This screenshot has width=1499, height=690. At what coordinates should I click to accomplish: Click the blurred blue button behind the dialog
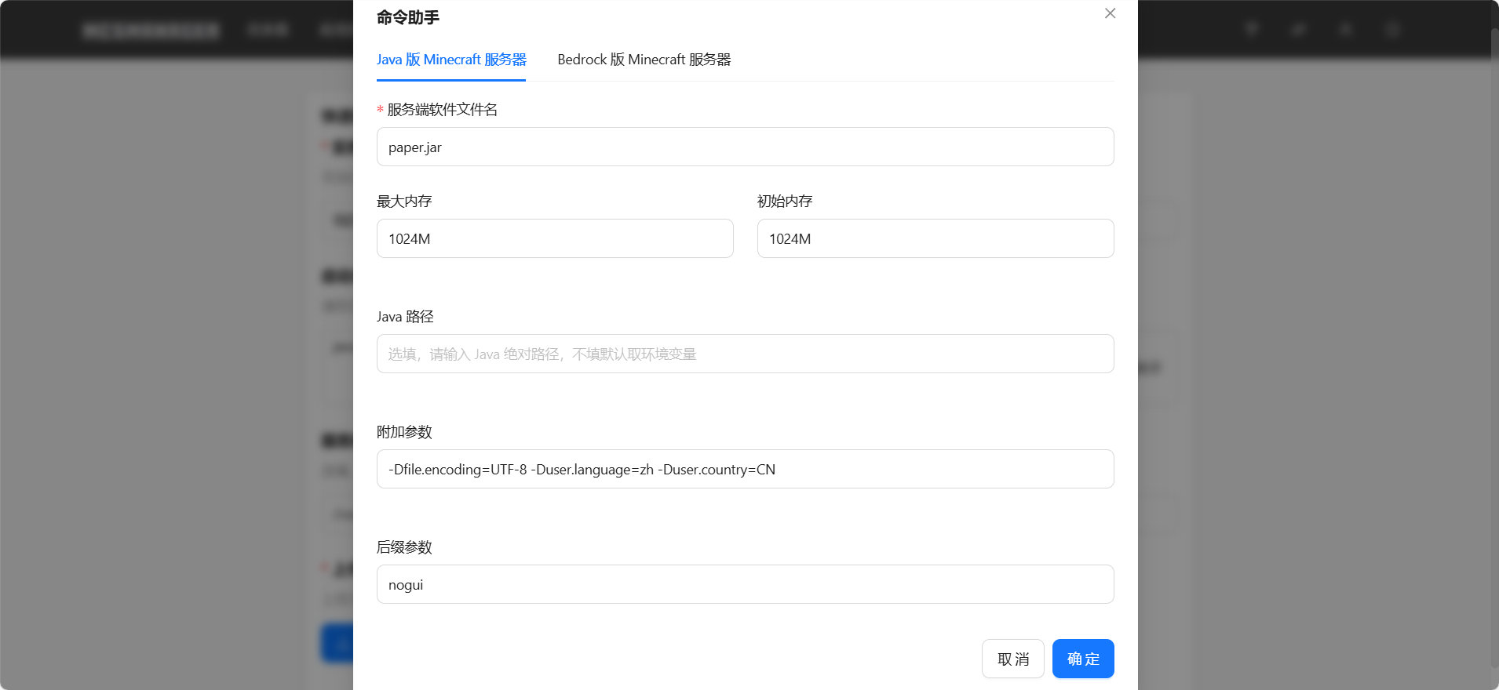(x=337, y=644)
